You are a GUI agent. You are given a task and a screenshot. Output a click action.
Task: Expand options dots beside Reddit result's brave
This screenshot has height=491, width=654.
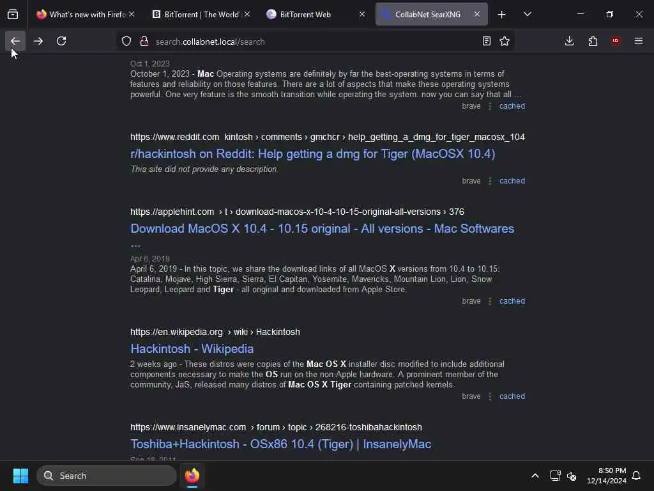[x=490, y=181]
